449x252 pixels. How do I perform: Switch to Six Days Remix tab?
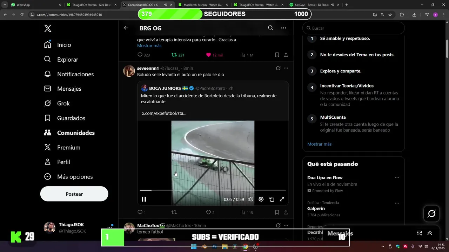[x=314, y=5]
